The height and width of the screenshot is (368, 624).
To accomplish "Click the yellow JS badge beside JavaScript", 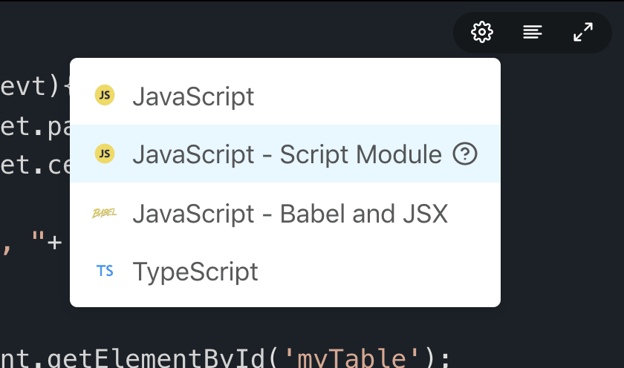I will pos(105,95).
